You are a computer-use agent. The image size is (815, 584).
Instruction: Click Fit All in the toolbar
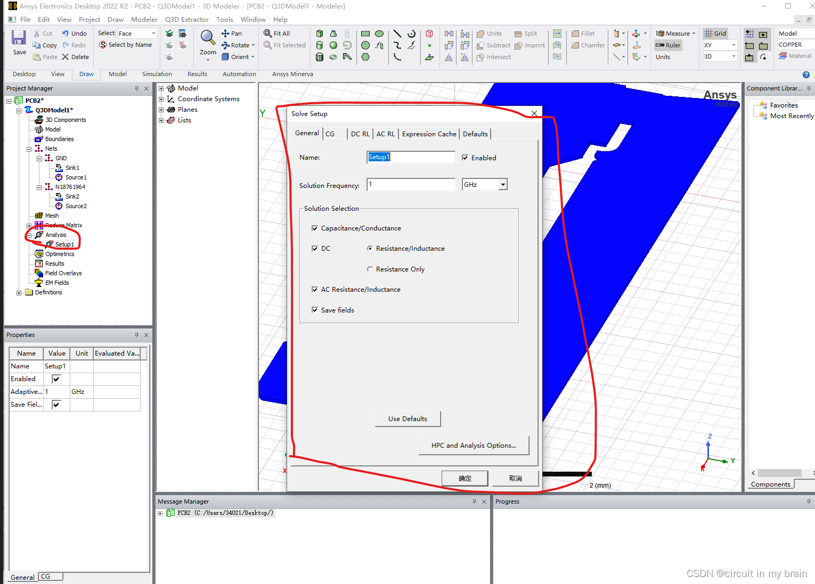[x=276, y=34]
